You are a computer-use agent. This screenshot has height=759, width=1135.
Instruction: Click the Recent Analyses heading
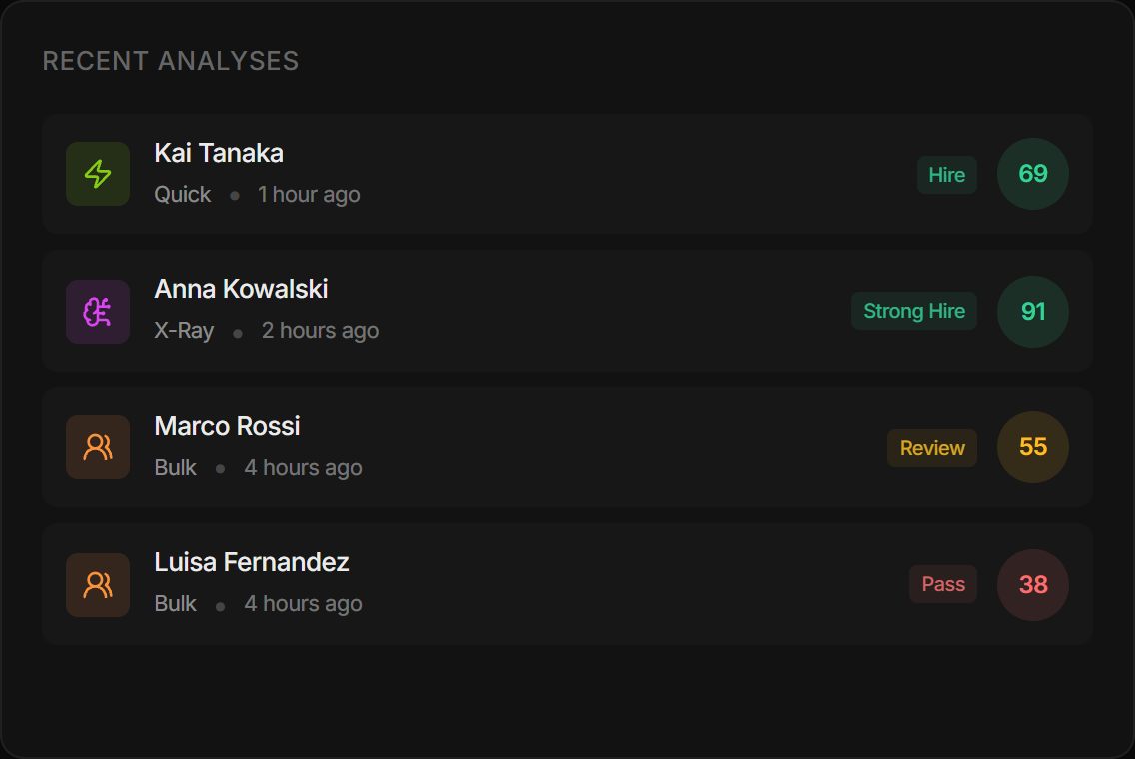click(171, 61)
